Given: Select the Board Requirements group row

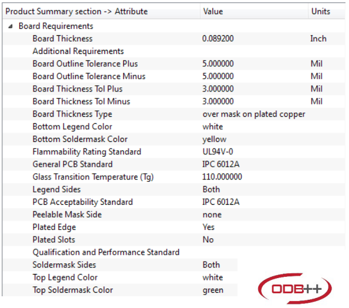Looking at the screenshot, I should pos(174,26).
